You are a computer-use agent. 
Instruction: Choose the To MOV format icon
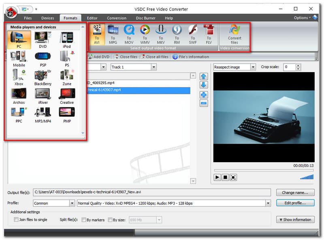(x=129, y=33)
